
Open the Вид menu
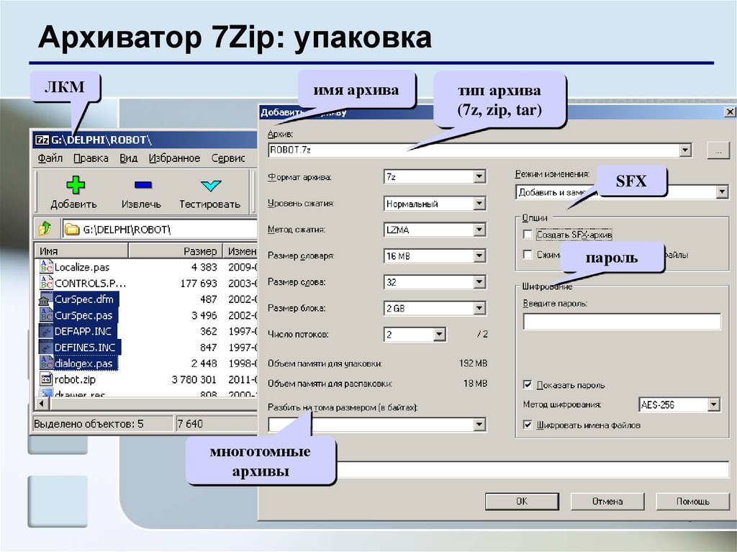point(128,158)
